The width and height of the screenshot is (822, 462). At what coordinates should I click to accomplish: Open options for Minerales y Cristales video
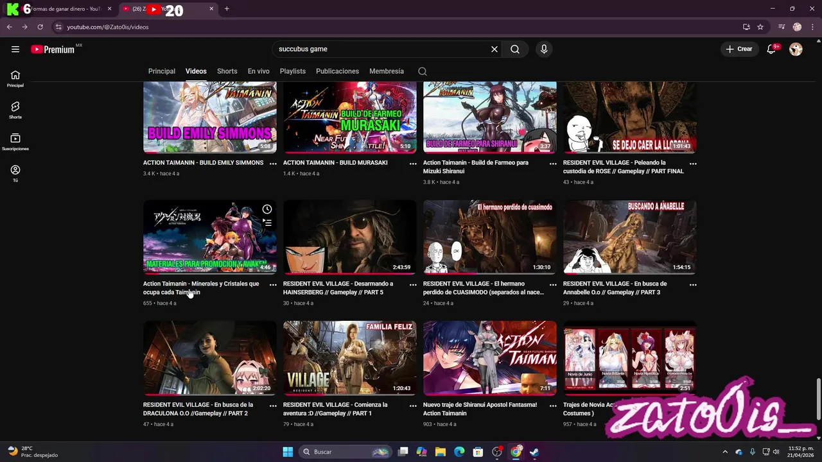tap(273, 284)
